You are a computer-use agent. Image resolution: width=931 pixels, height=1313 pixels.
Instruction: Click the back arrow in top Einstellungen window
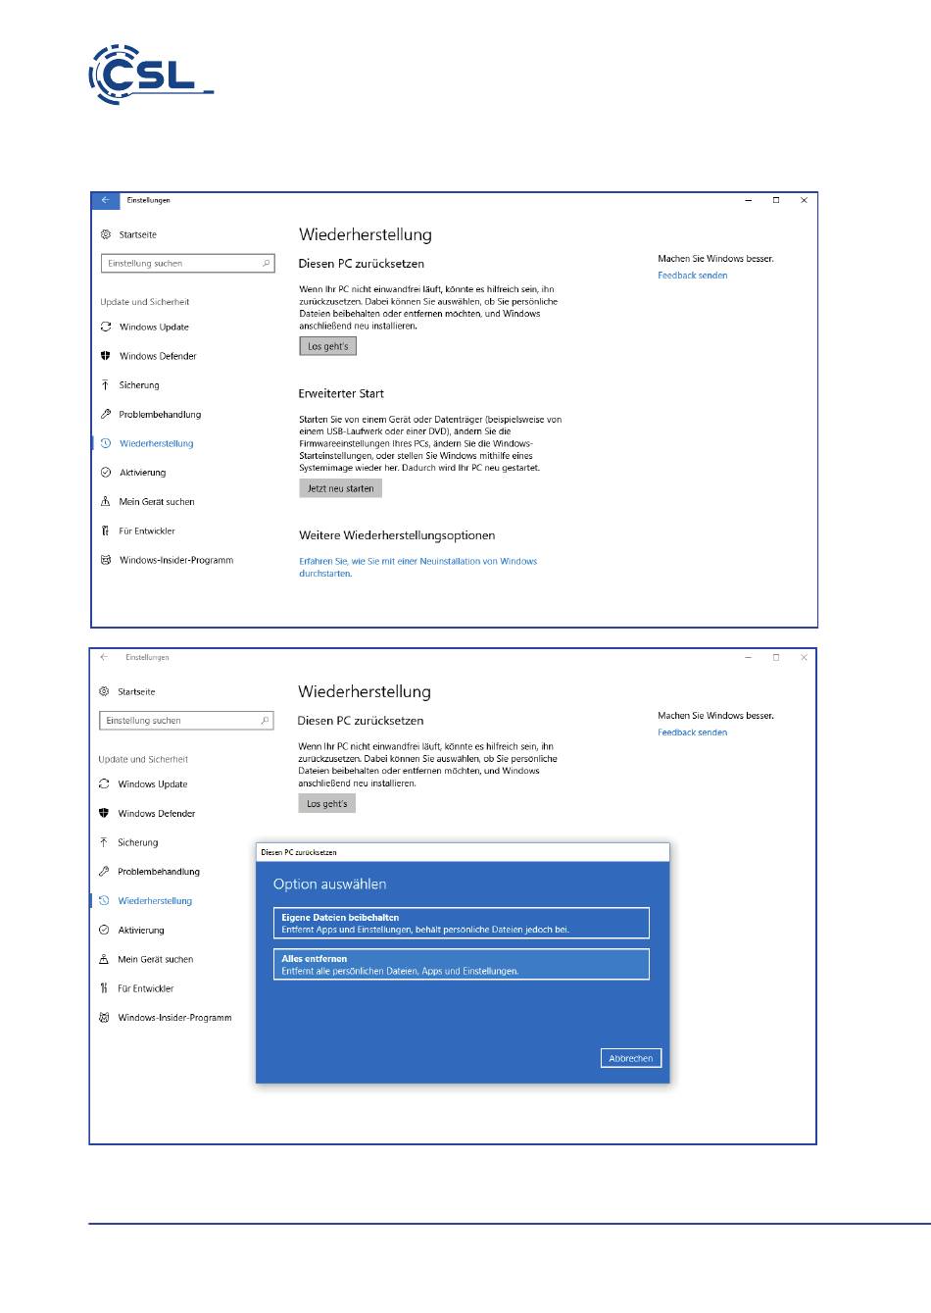pyautogui.click(x=106, y=200)
